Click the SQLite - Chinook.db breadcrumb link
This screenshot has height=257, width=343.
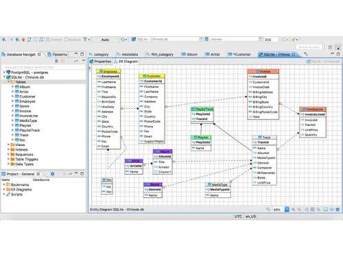pos(323,61)
